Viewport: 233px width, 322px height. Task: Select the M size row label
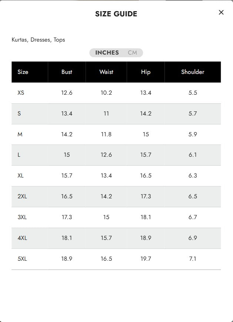(x=20, y=134)
